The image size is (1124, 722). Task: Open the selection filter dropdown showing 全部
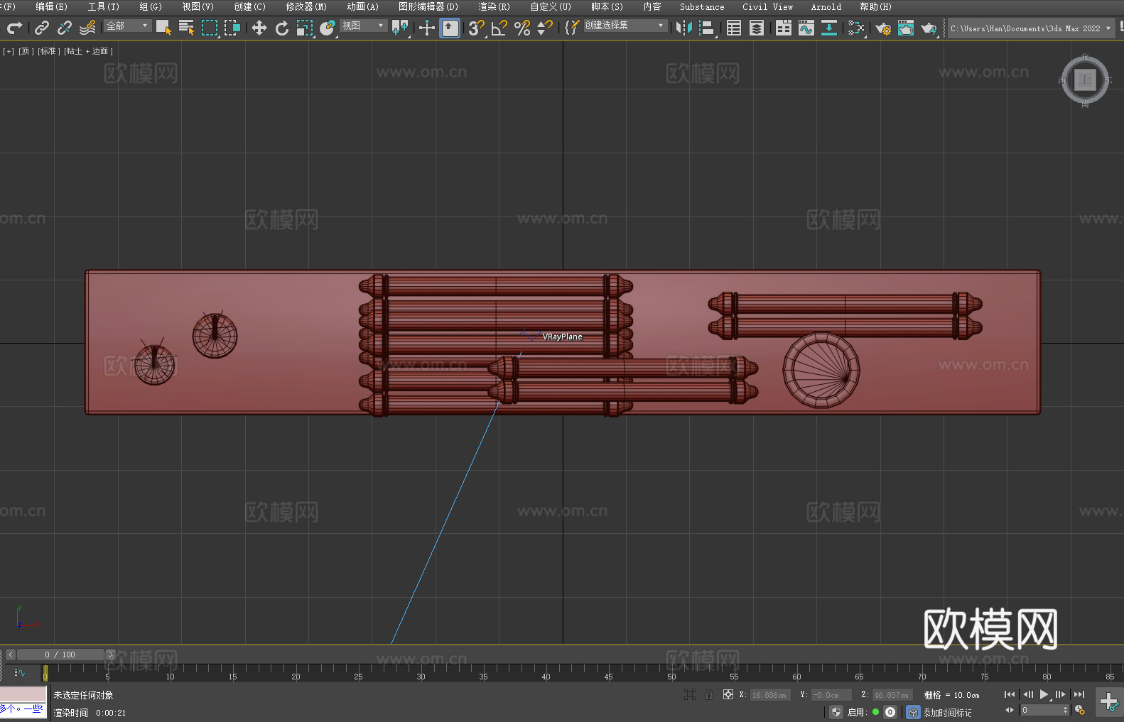(x=128, y=26)
